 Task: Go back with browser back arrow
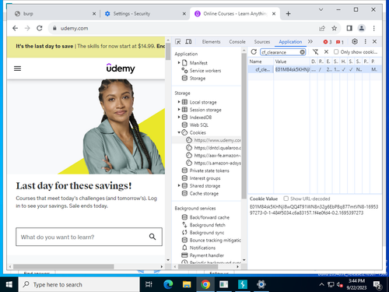click(16, 28)
